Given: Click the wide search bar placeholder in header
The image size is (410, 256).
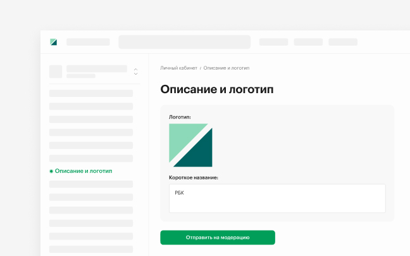Looking at the screenshot, I should pos(184,42).
